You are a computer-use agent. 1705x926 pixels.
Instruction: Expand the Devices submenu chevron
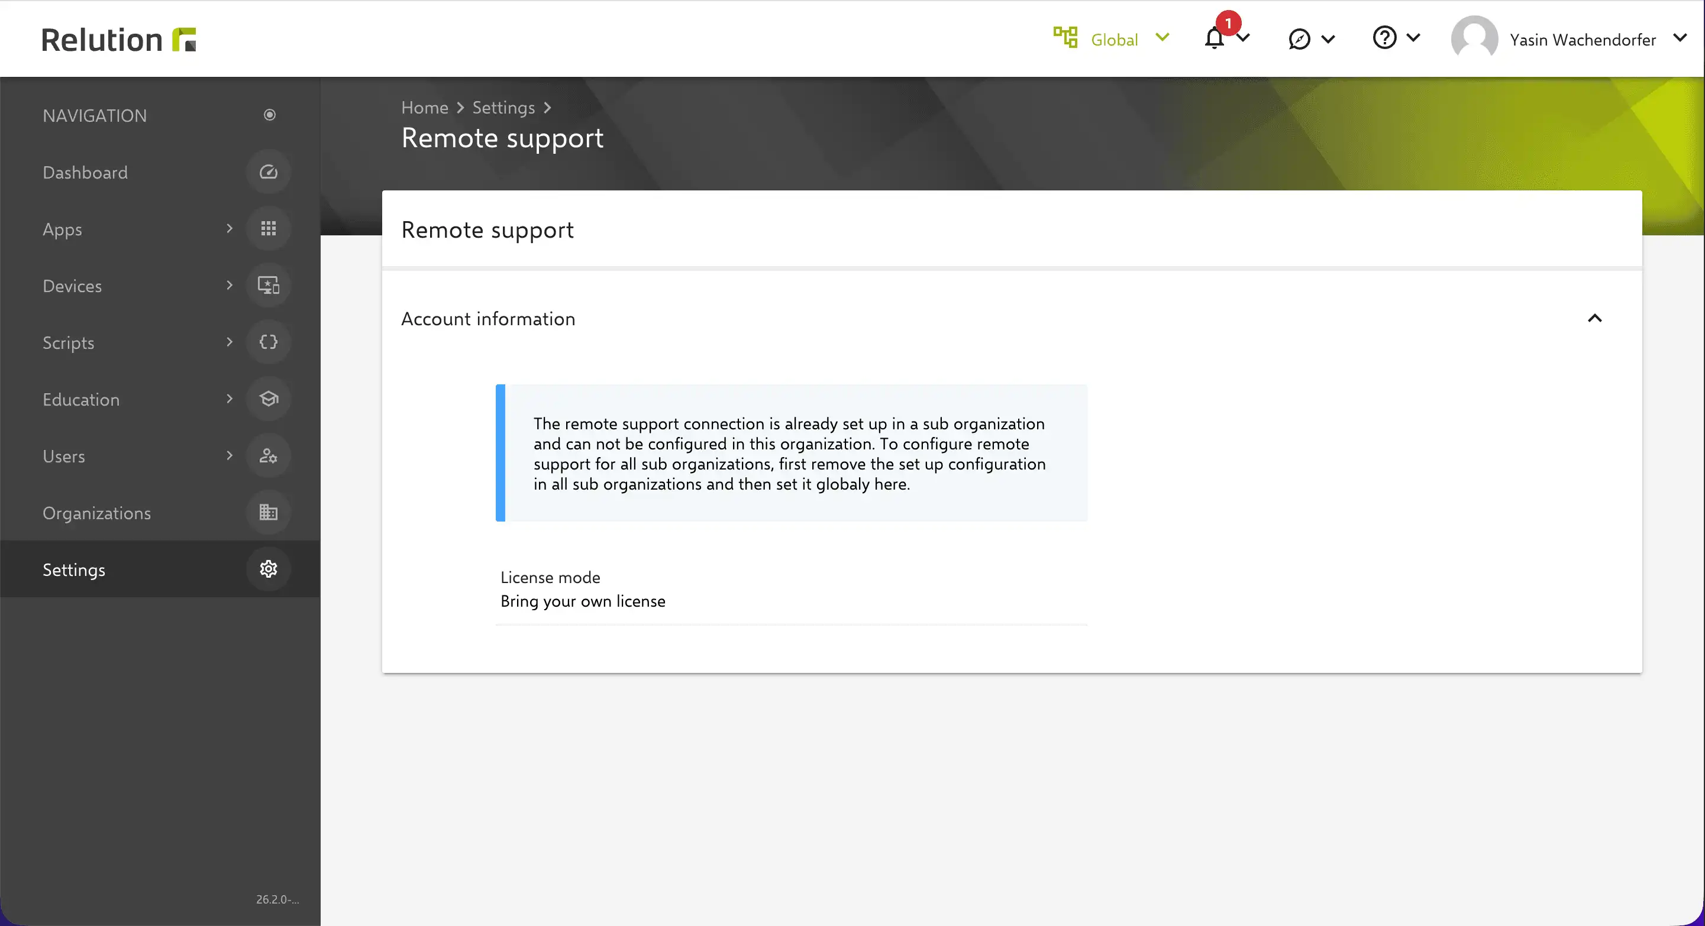click(230, 285)
